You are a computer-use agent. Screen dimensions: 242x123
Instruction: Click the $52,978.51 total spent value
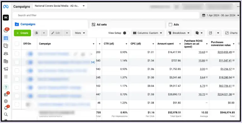point(174,113)
